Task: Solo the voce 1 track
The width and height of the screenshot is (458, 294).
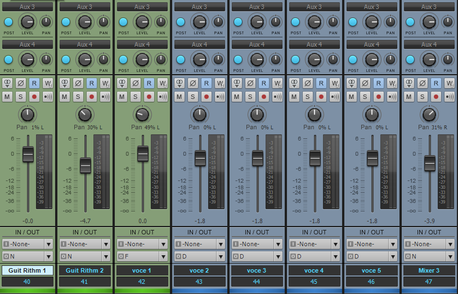Action: (x=136, y=97)
